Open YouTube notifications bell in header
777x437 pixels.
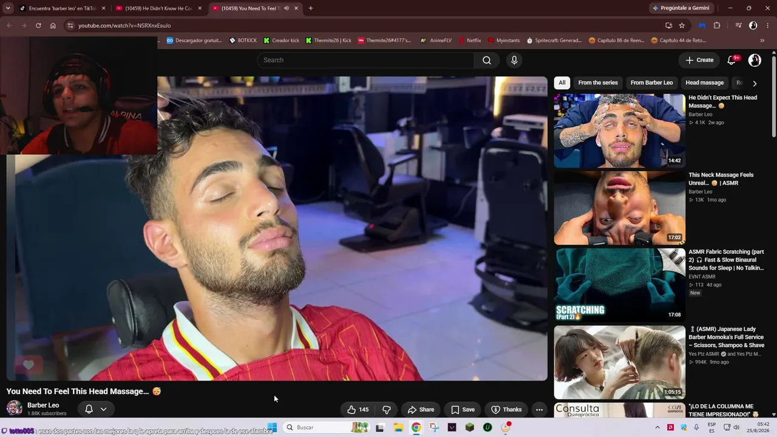(x=732, y=60)
